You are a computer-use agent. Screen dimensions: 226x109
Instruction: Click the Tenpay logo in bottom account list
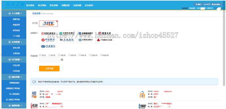142,94
